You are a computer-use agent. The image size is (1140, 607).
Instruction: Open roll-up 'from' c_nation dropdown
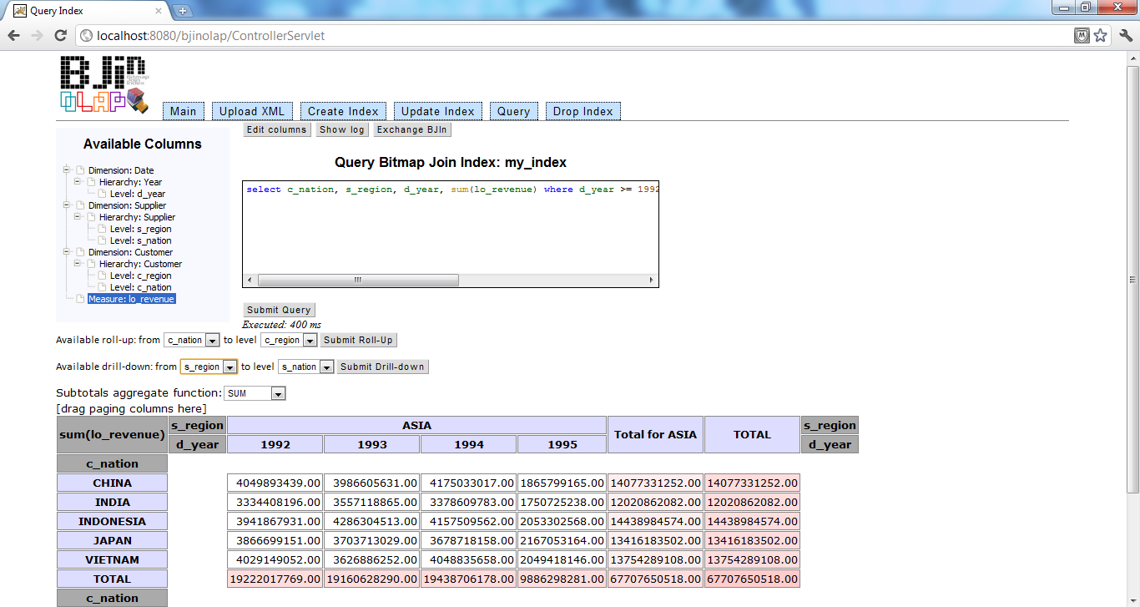point(192,340)
